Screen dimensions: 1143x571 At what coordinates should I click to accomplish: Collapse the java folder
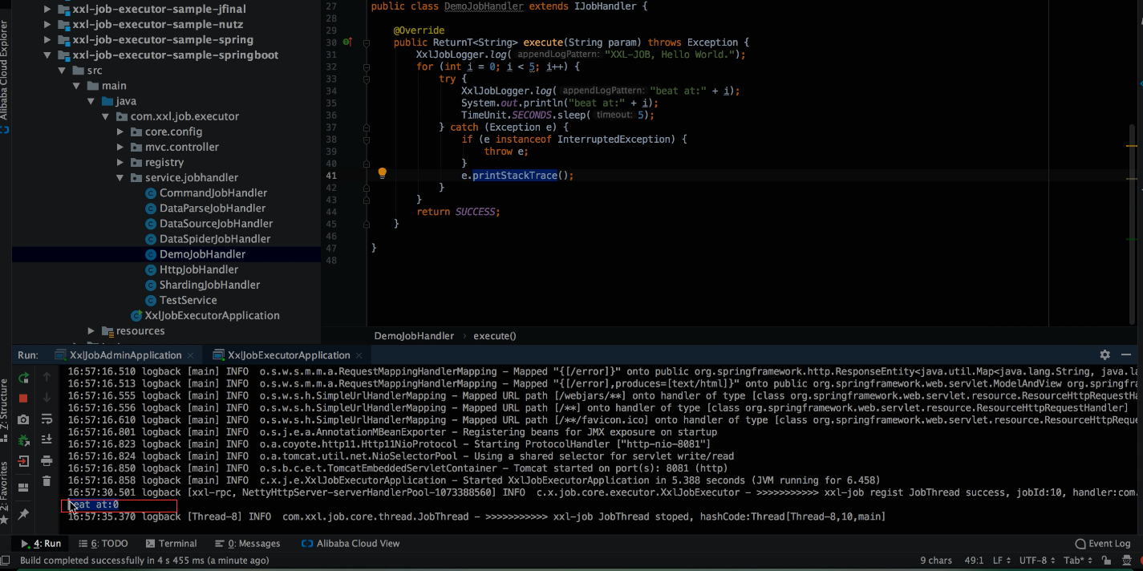92,101
